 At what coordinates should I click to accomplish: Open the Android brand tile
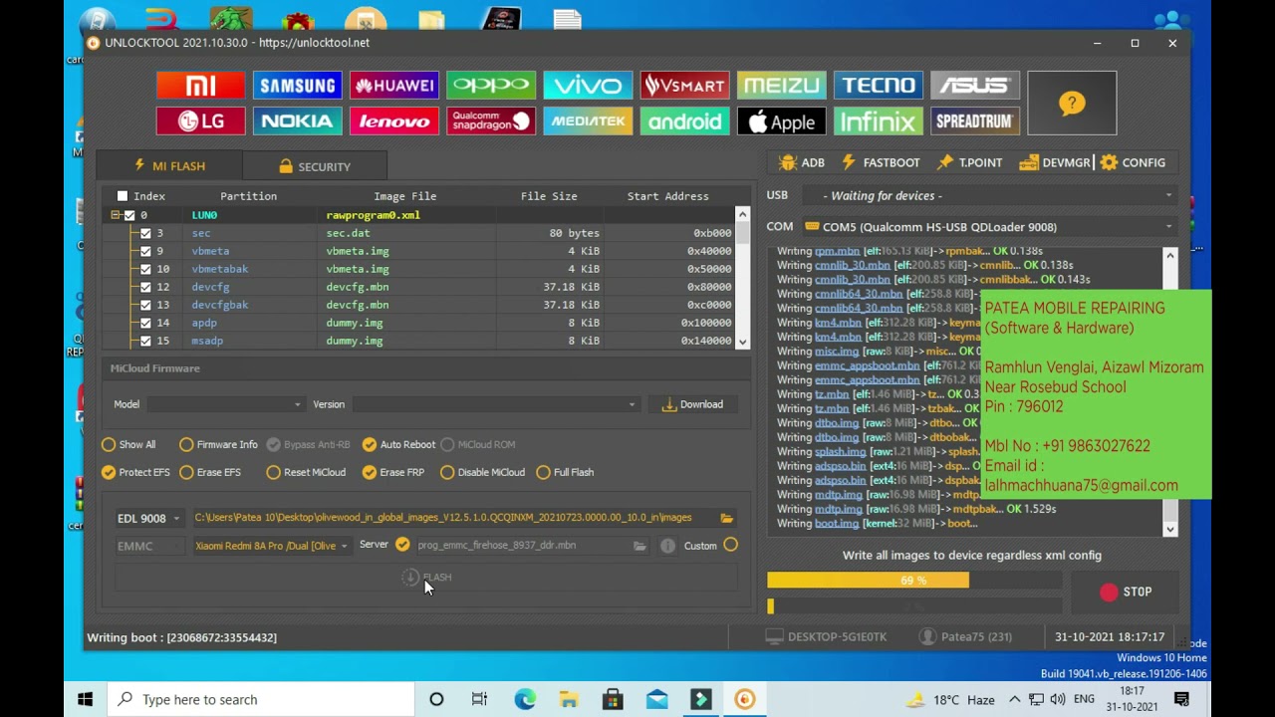pyautogui.click(x=684, y=121)
